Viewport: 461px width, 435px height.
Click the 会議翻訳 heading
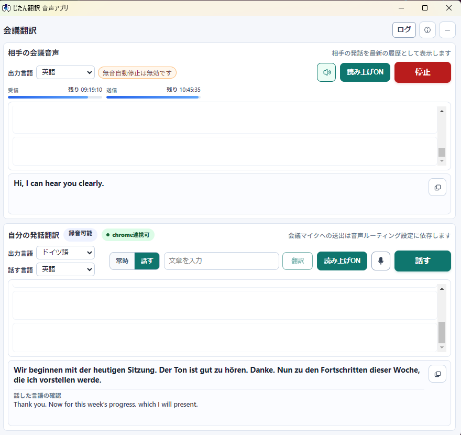[20, 30]
